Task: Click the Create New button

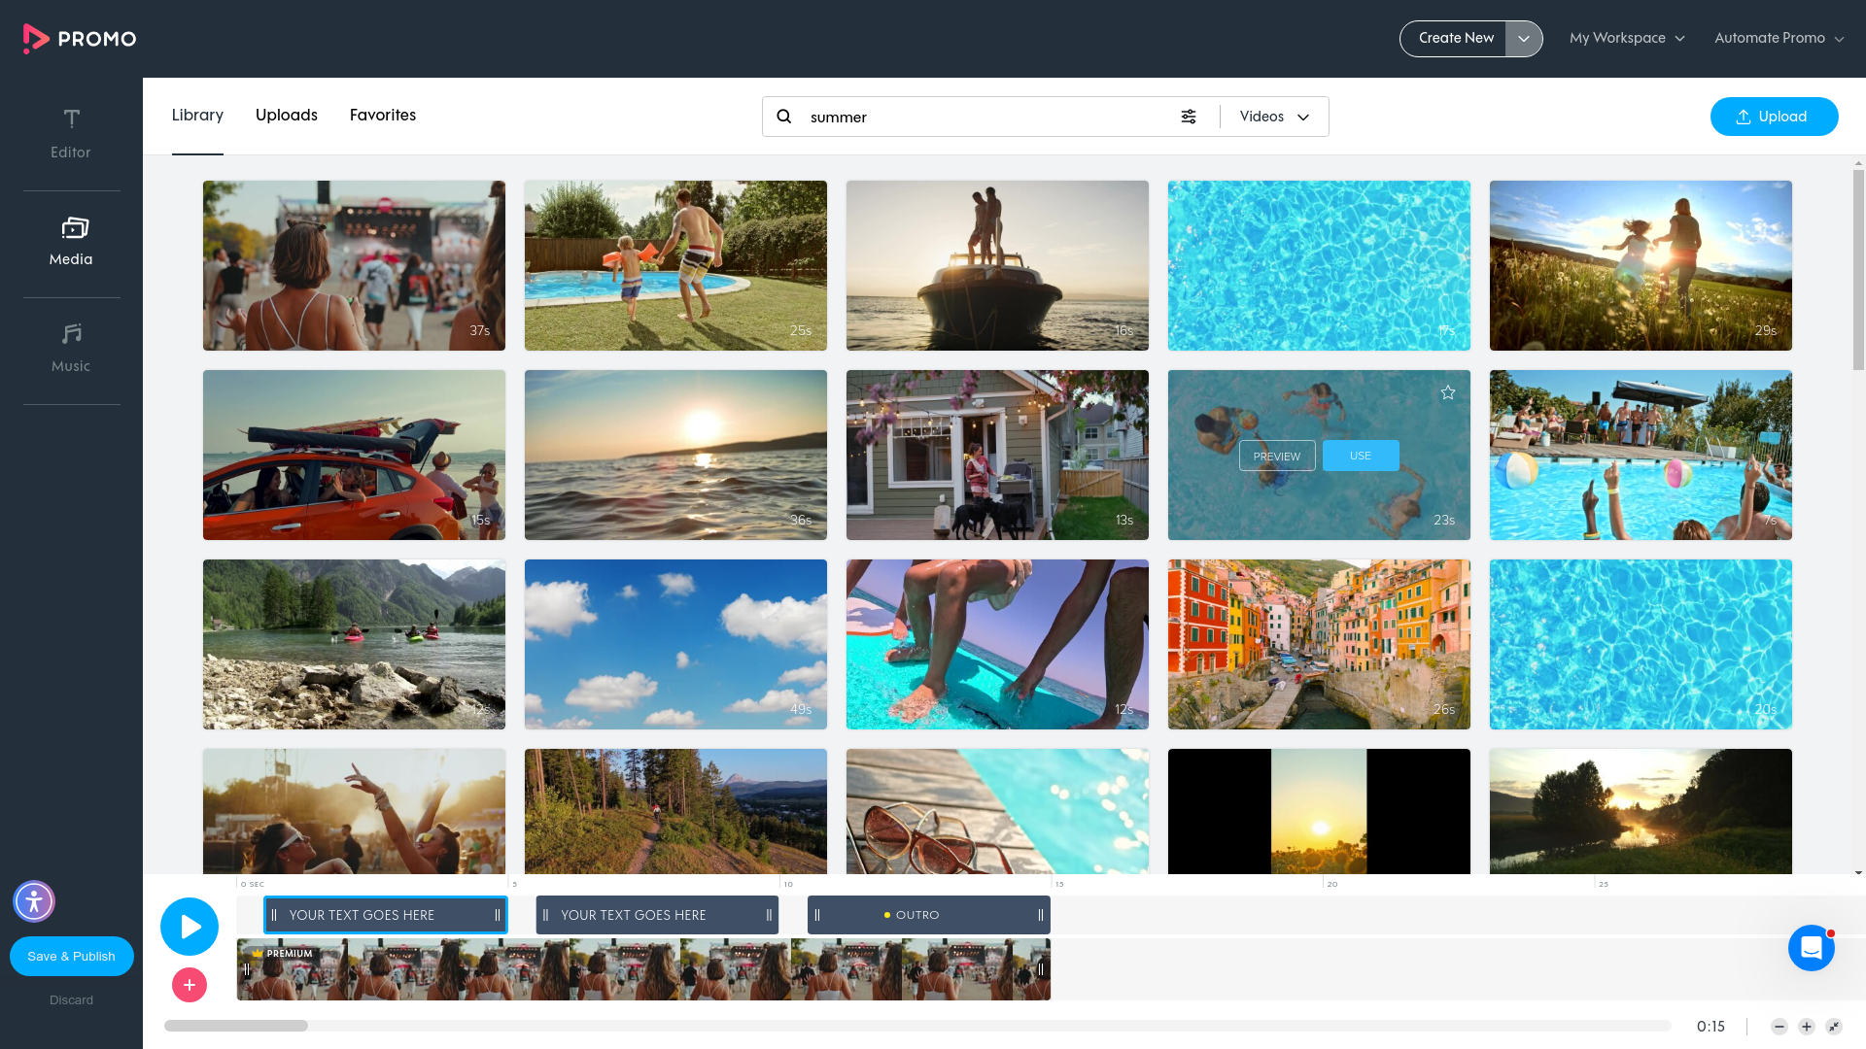Action: [1454, 39]
